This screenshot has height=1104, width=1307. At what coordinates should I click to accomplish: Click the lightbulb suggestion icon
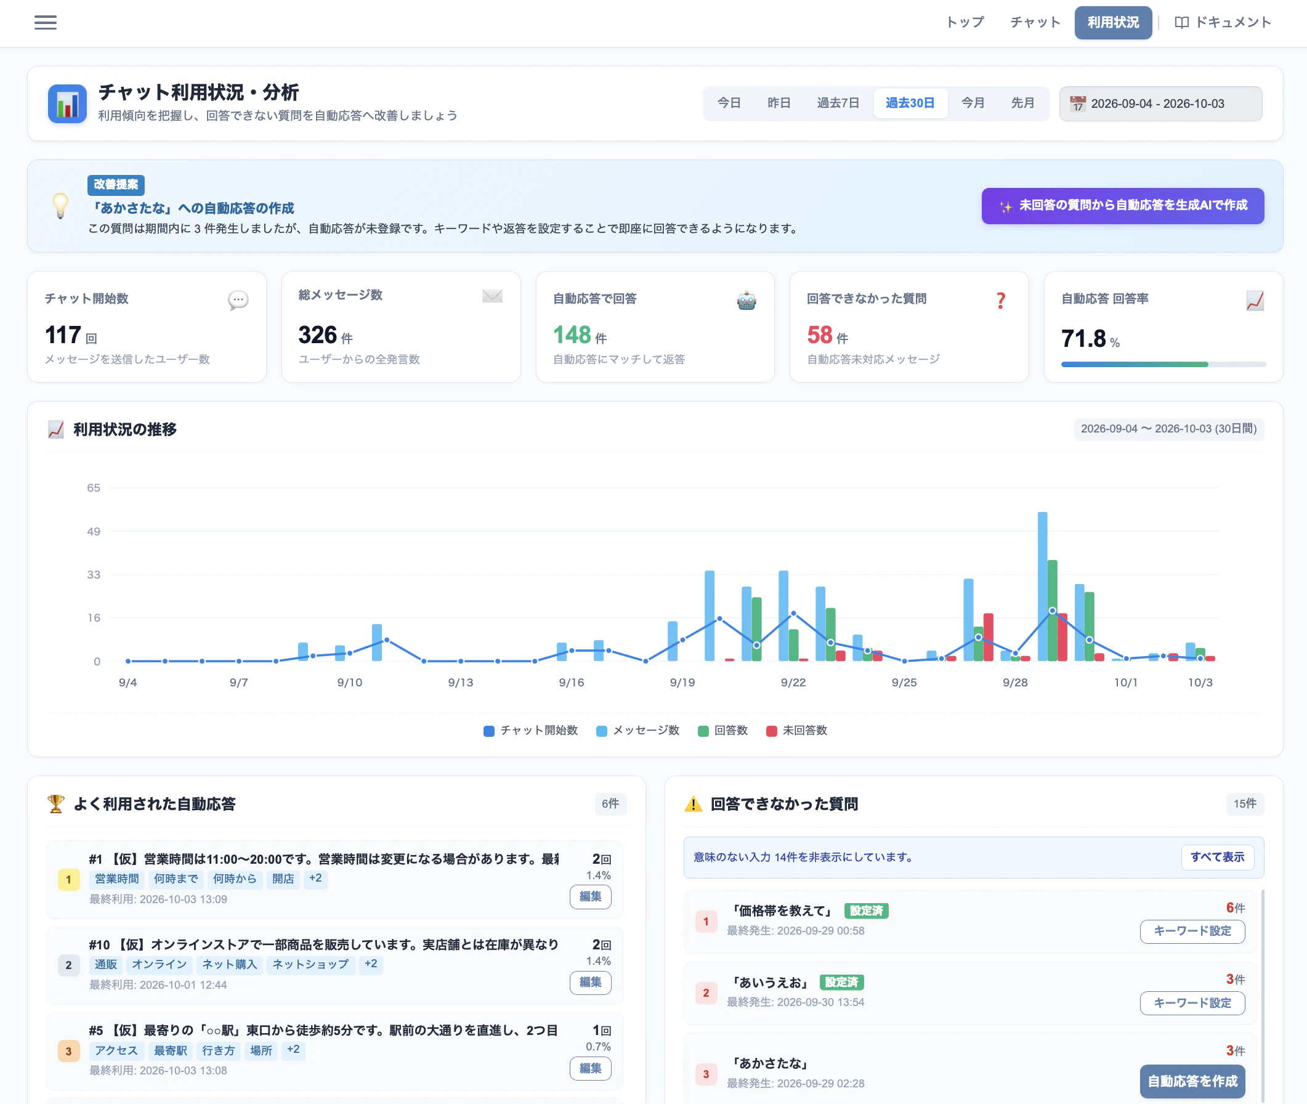[60, 206]
